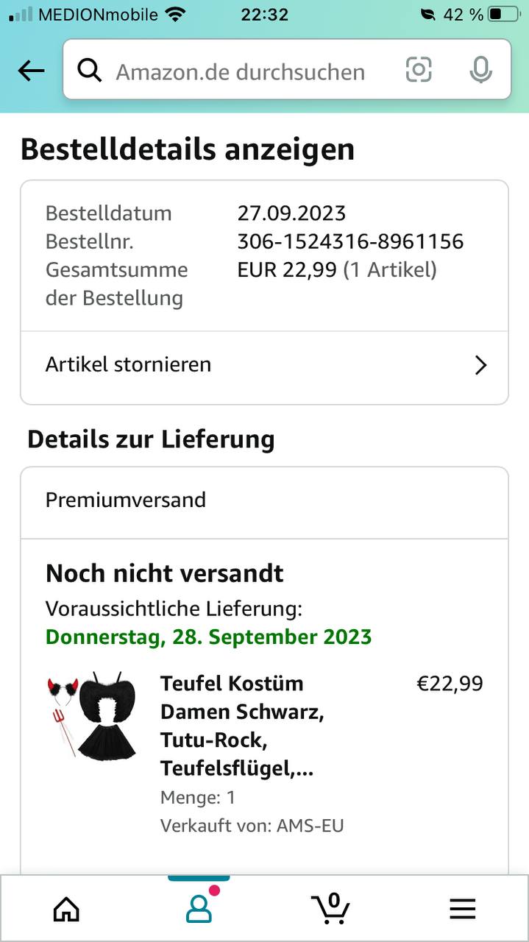The height and width of the screenshot is (942, 529).
Task: Tap the microphone voice search icon
Action: coord(480,70)
